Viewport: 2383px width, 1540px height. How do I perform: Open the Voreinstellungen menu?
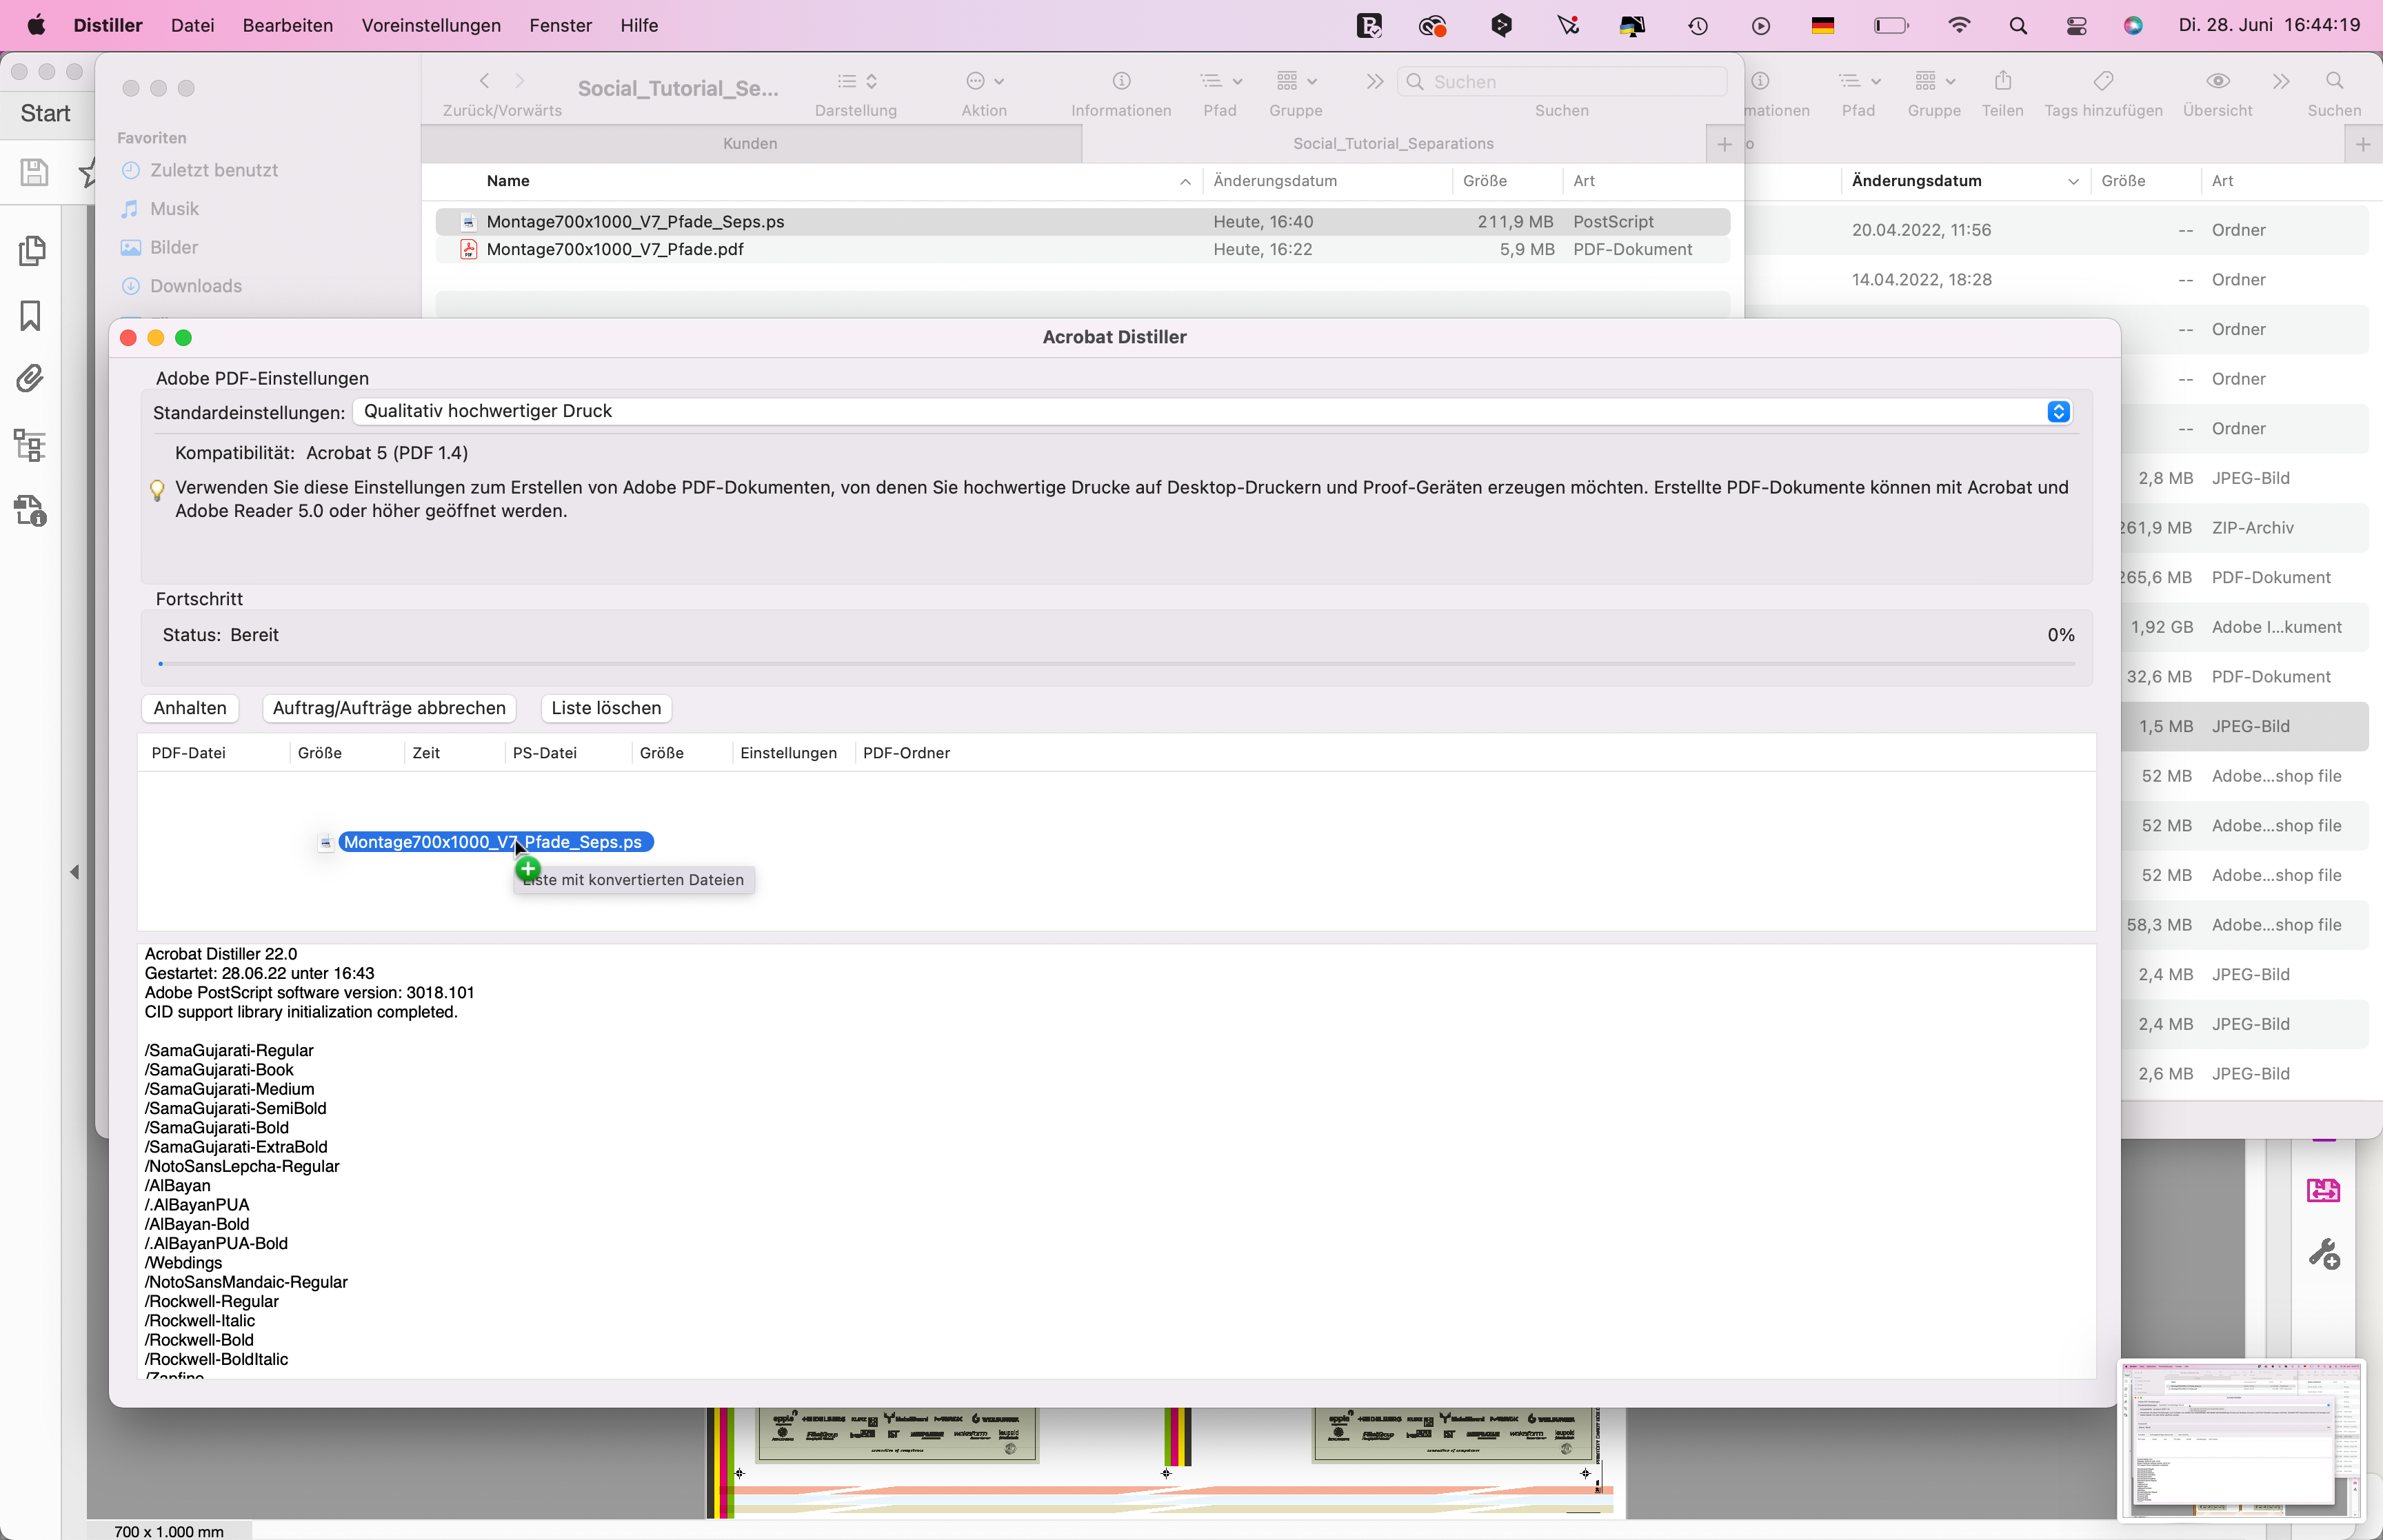pos(431,25)
